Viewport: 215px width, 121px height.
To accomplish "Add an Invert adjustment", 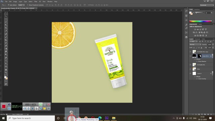I will (x=195, y=36).
